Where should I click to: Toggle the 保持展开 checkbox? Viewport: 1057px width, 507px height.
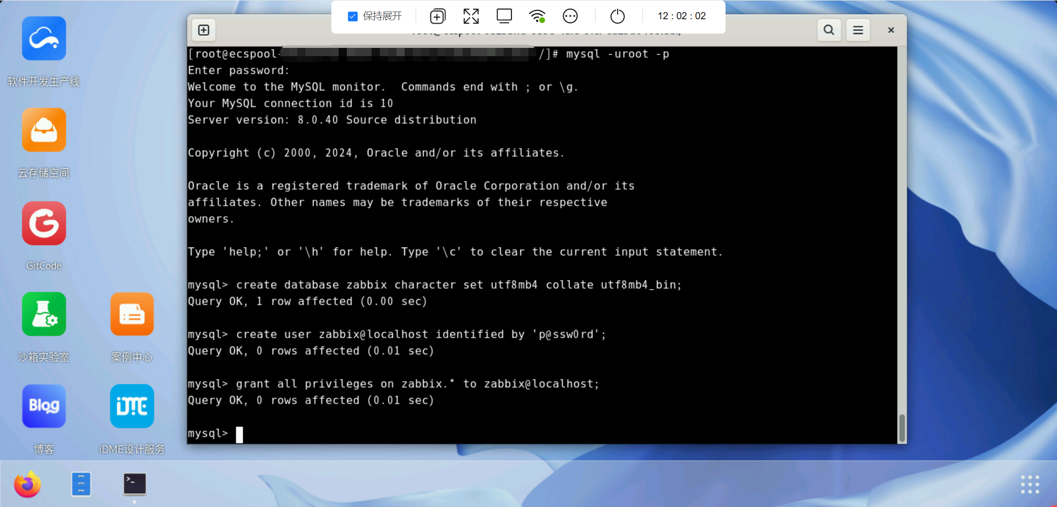353,16
